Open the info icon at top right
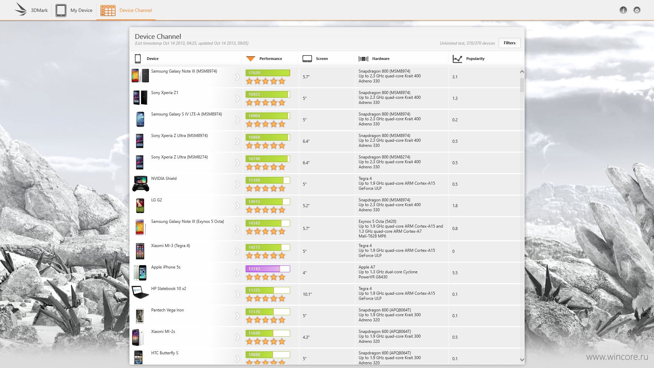 623,10
